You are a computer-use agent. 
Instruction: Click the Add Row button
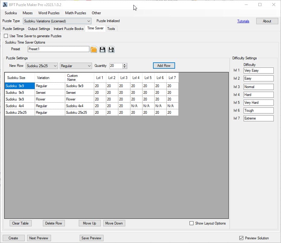(x=164, y=66)
